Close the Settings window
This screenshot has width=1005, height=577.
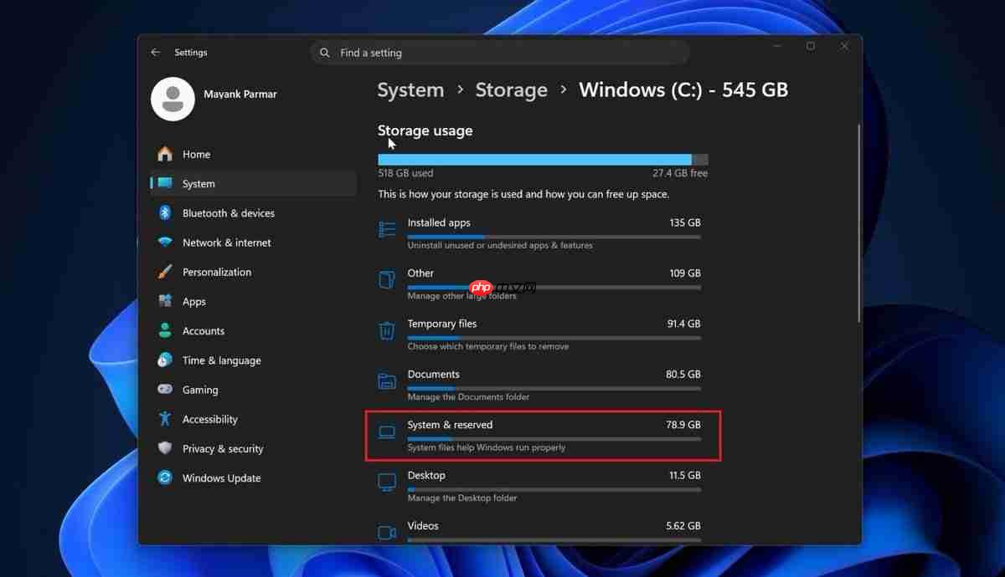pos(845,47)
